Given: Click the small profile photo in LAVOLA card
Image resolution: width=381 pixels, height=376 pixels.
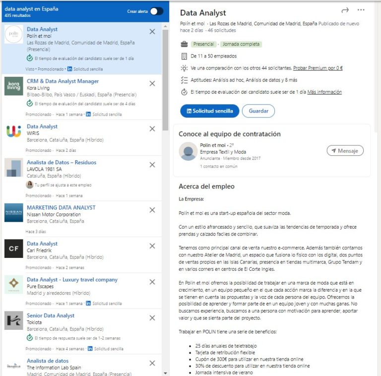Looking at the screenshot, I should 30,185.
